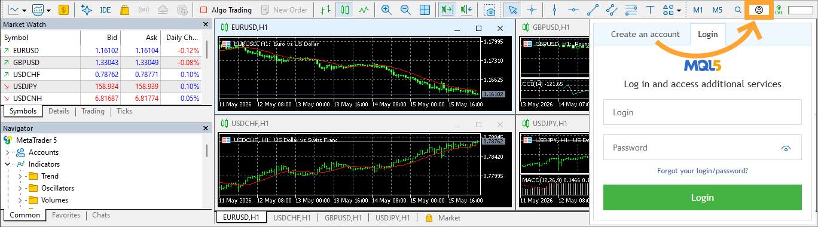
Task: Click the search magnifier icon
Action: 738,10
